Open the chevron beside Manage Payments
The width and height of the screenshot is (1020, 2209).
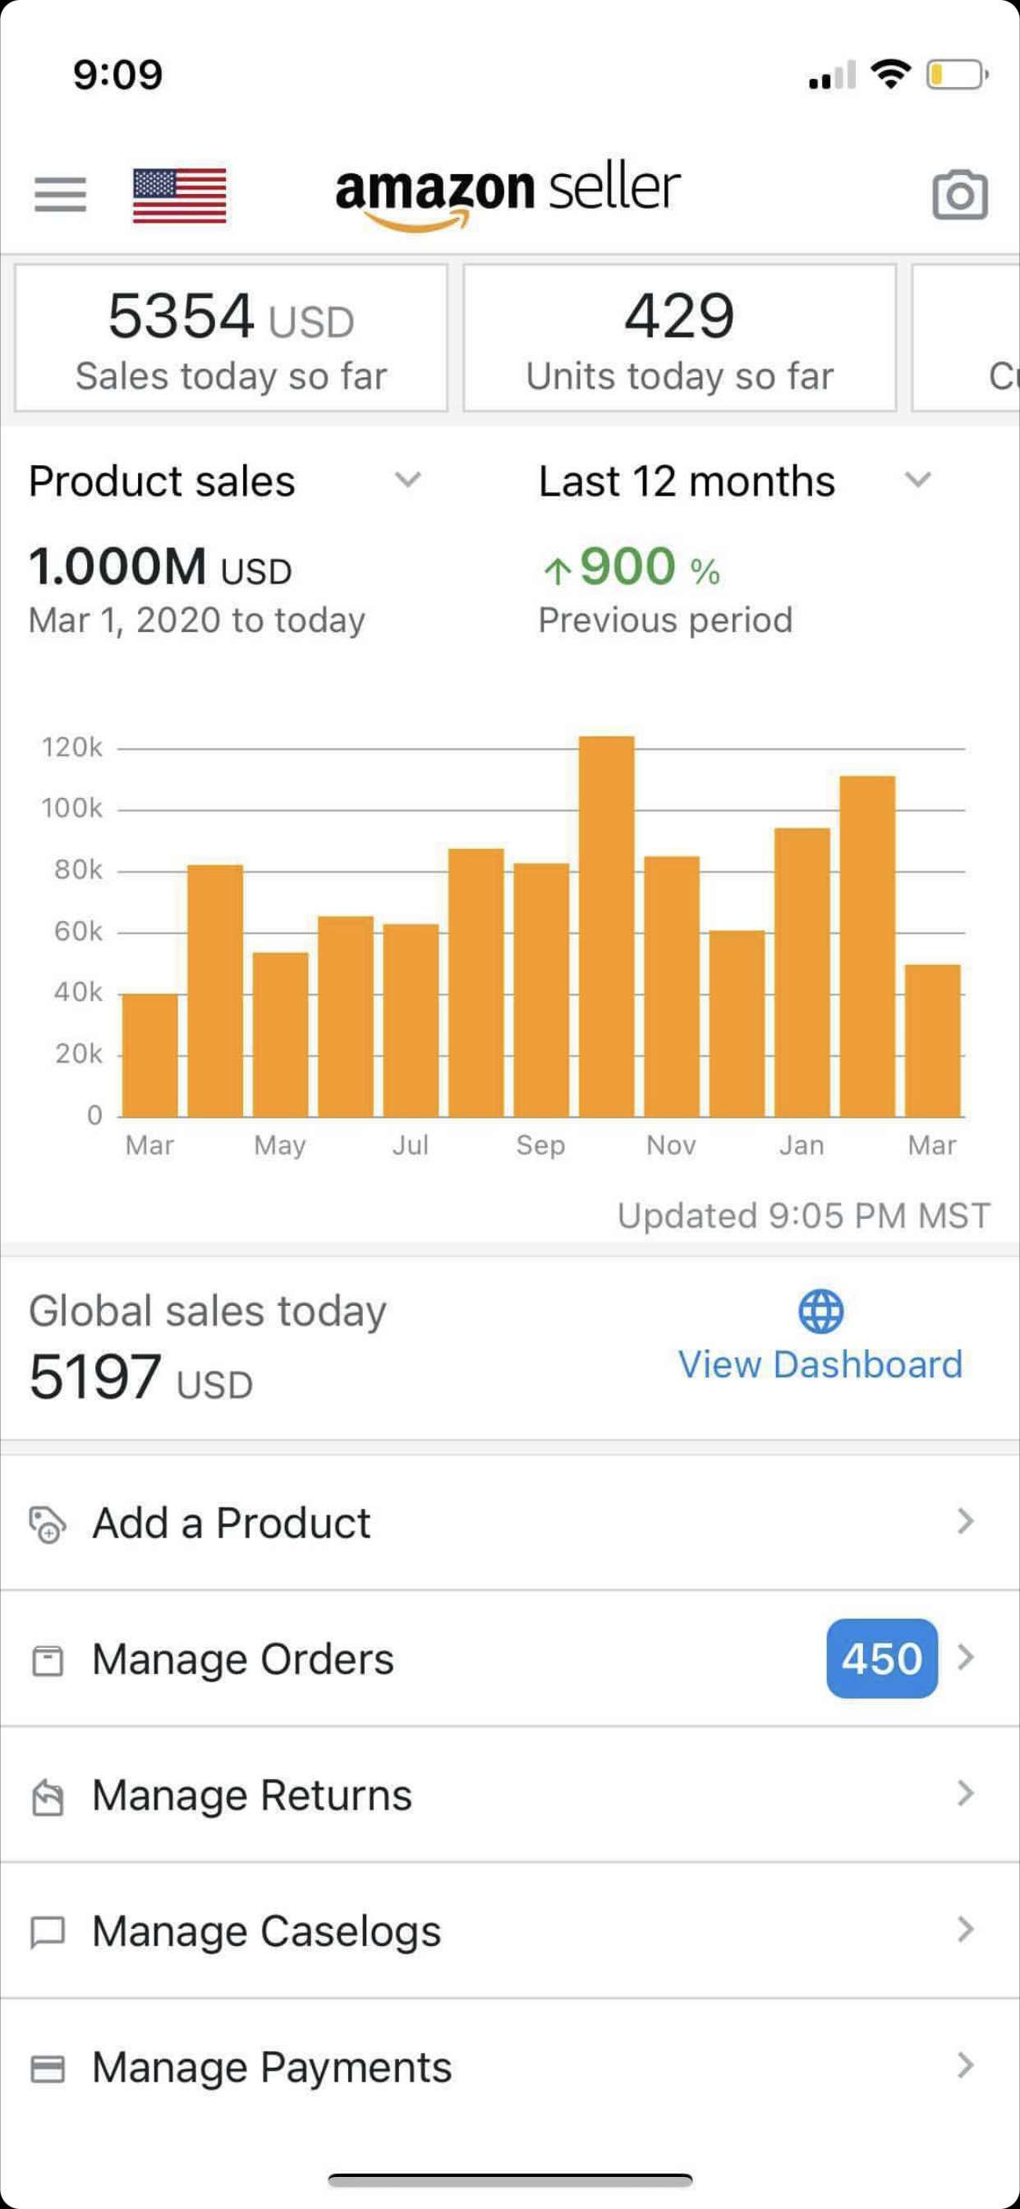tap(965, 2065)
